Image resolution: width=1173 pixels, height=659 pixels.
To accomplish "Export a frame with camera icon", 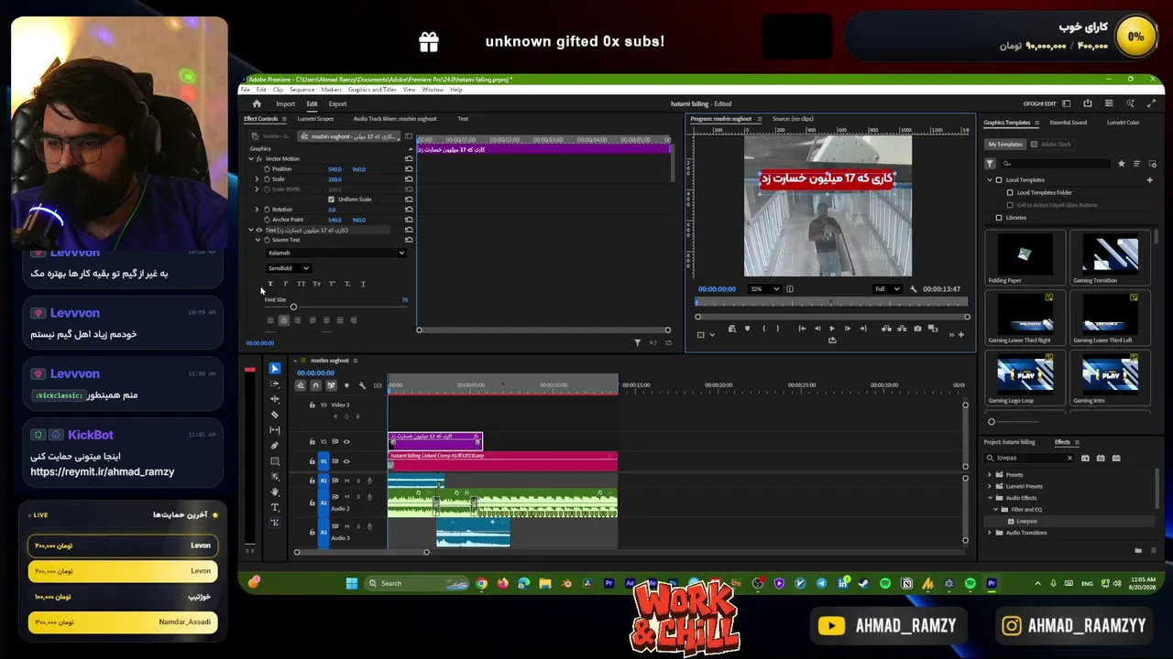I will click(917, 329).
